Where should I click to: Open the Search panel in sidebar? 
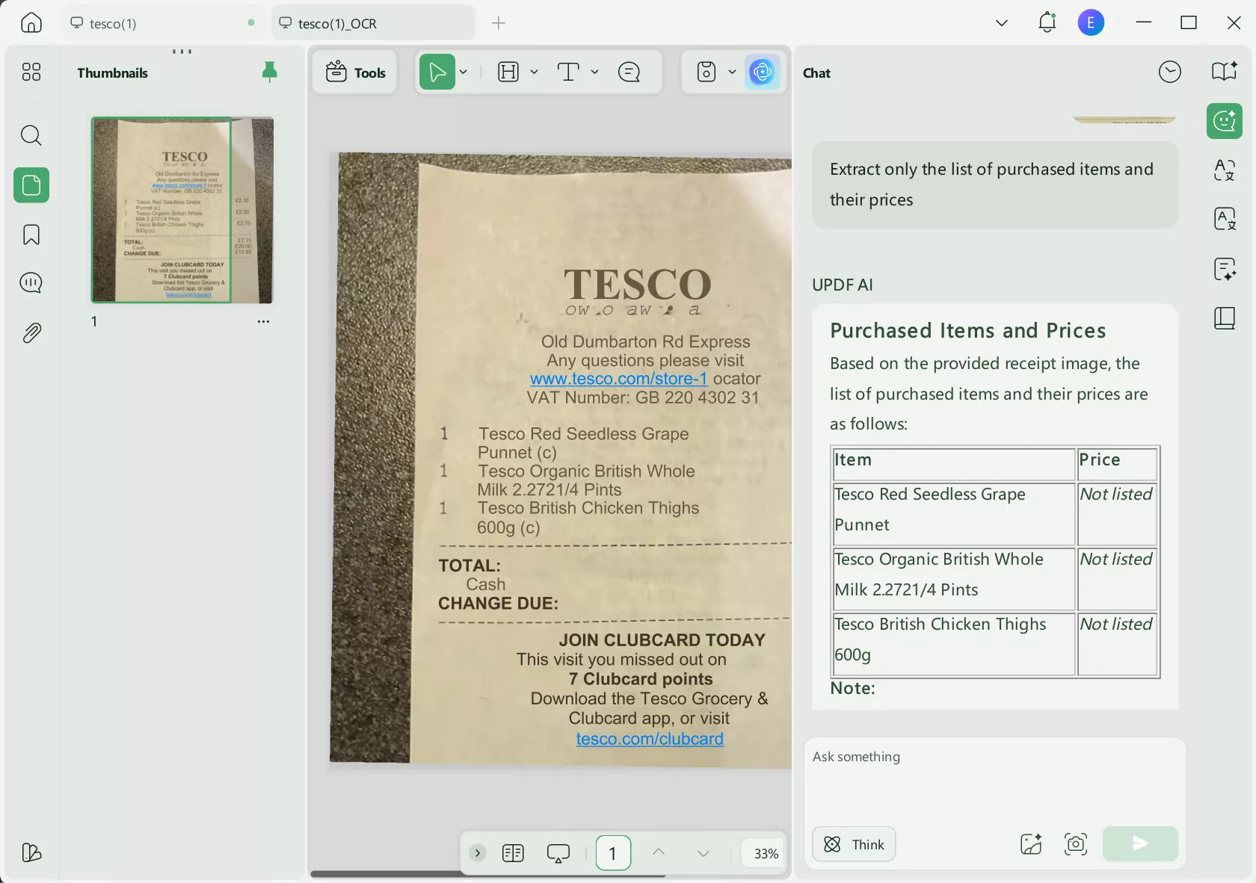click(31, 135)
